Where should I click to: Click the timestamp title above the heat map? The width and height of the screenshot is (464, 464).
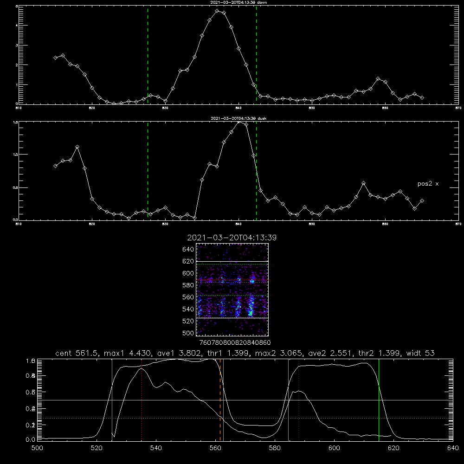(232, 238)
